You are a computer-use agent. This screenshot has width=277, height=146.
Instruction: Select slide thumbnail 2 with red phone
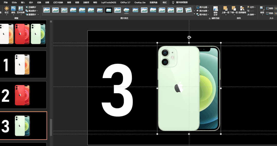click(23, 95)
